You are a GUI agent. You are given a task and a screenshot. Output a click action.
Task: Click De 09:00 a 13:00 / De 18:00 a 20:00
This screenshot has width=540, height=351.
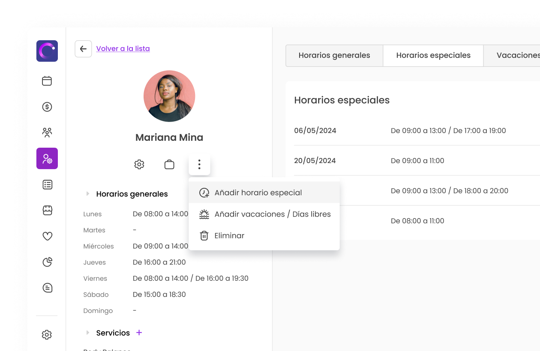(450, 191)
